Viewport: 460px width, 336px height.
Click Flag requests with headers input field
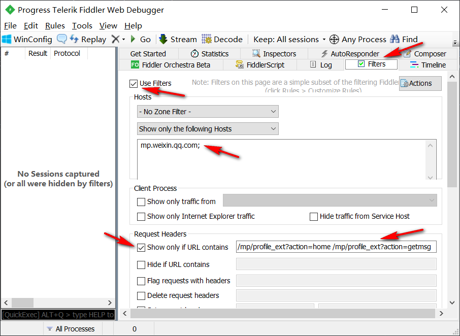pos(336,281)
